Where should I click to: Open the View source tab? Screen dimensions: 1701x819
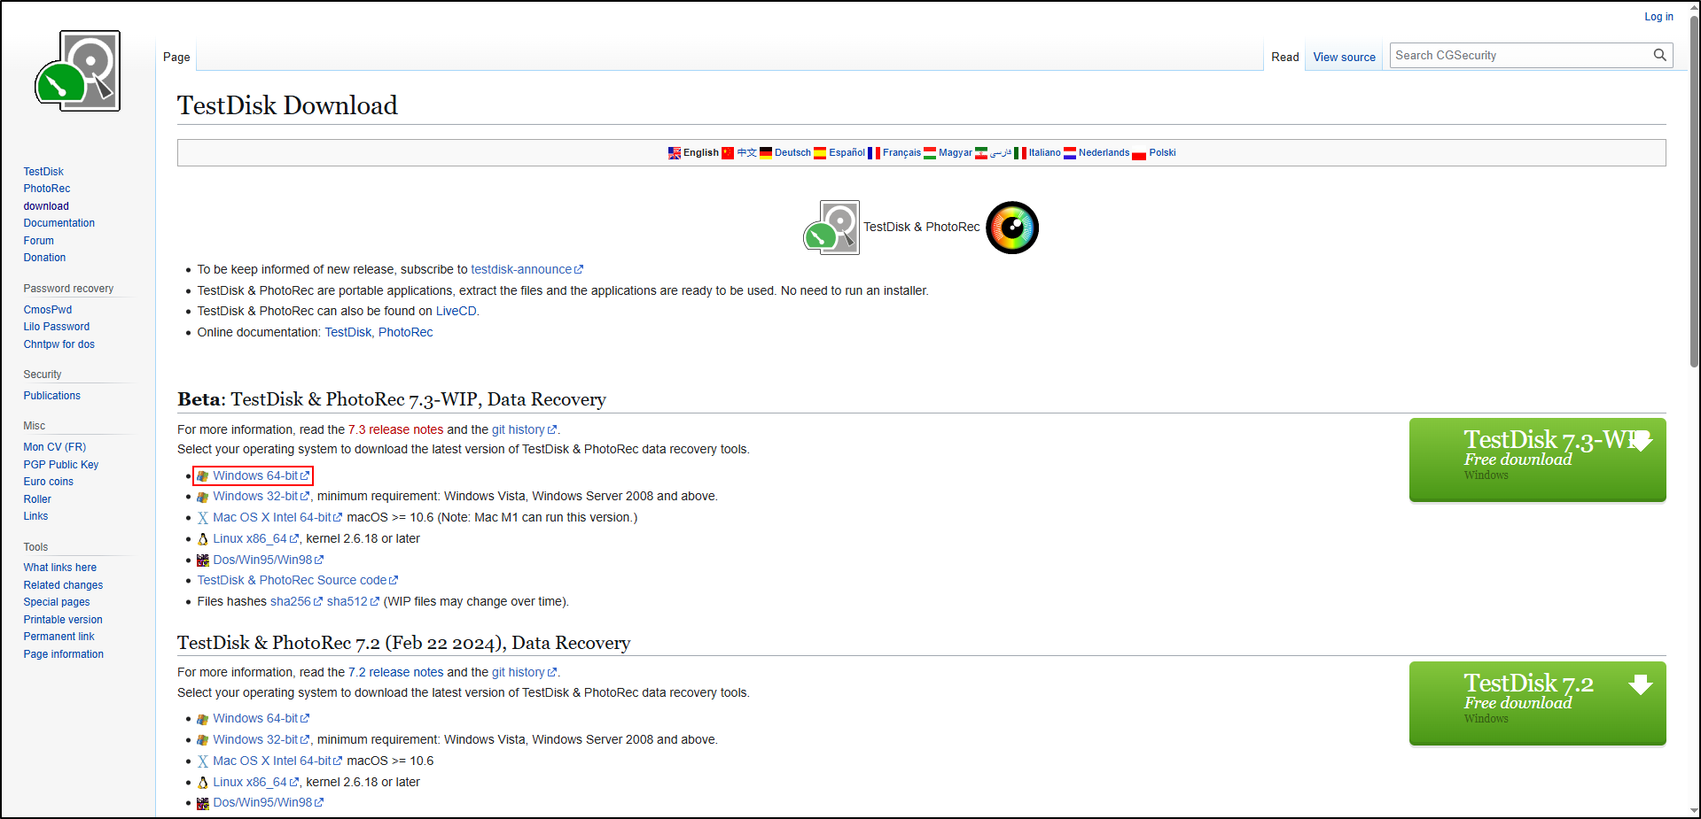click(x=1344, y=57)
